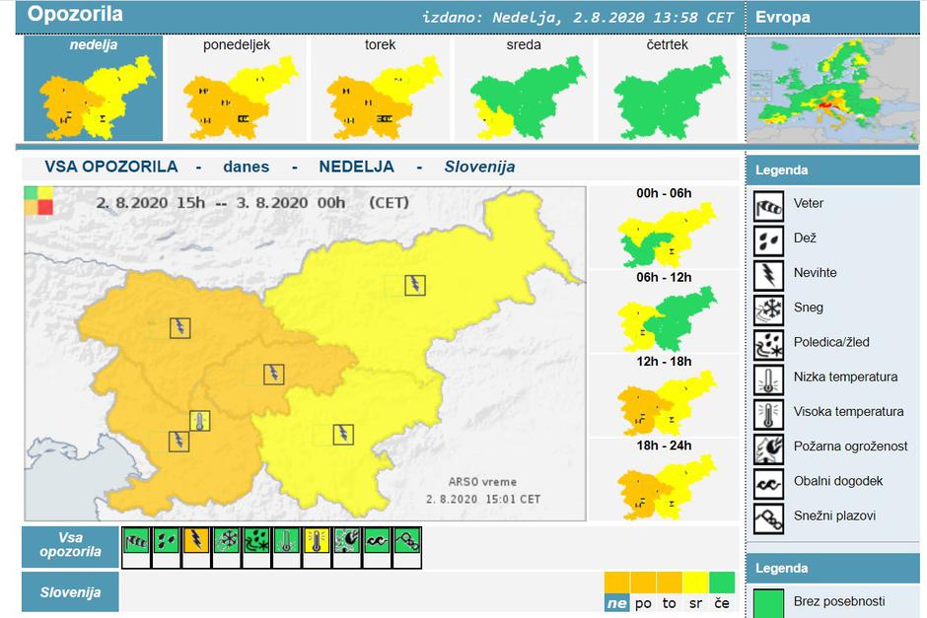The height and width of the screenshot is (618, 927).
Task: Click the fire danger filter icon
Action: click(x=347, y=541)
